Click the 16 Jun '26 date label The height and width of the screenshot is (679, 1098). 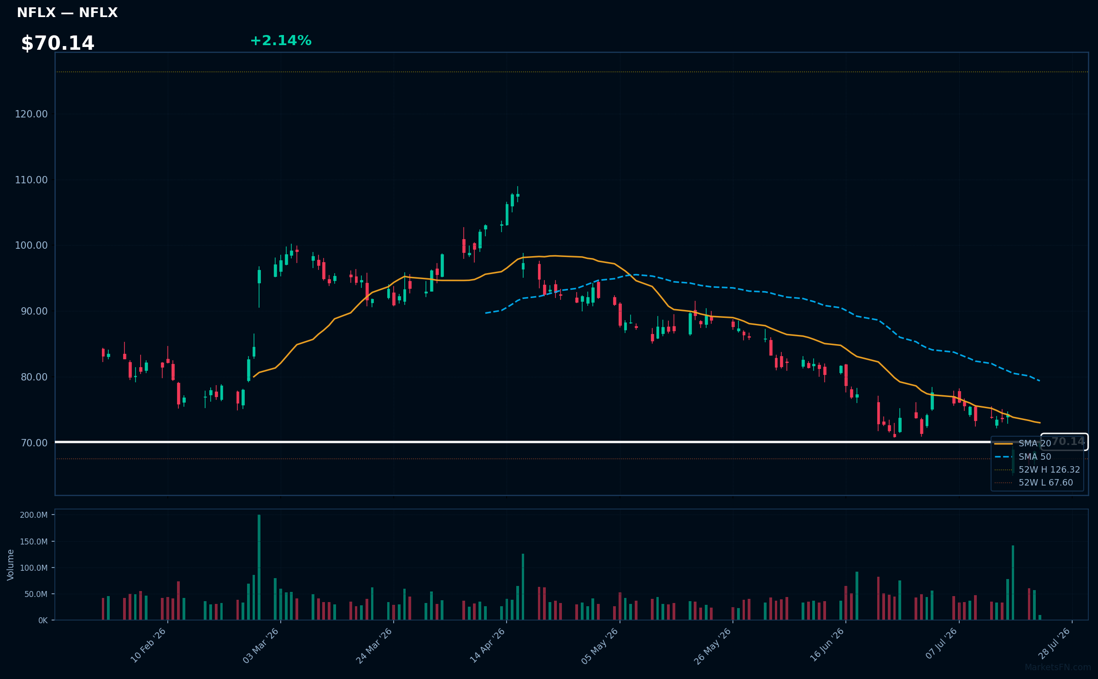[826, 645]
